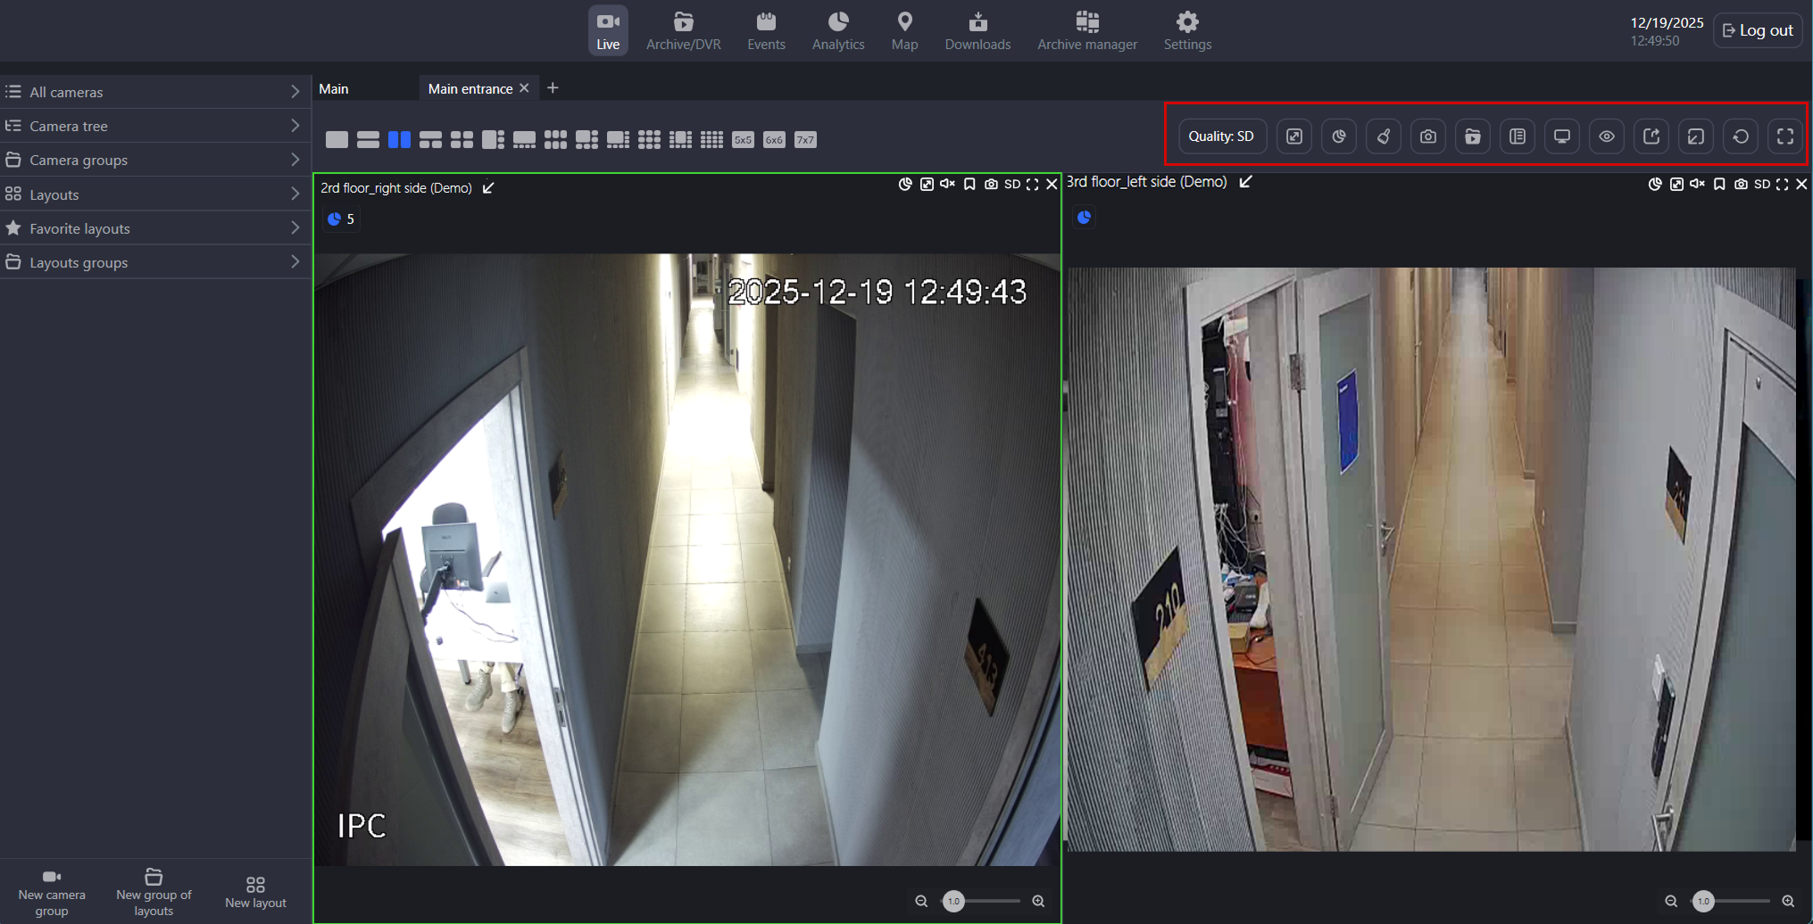Select the 7x7 grid layout
Image resolution: width=1813 pixels, height=924 pixels.
click(x=805, y=140)
